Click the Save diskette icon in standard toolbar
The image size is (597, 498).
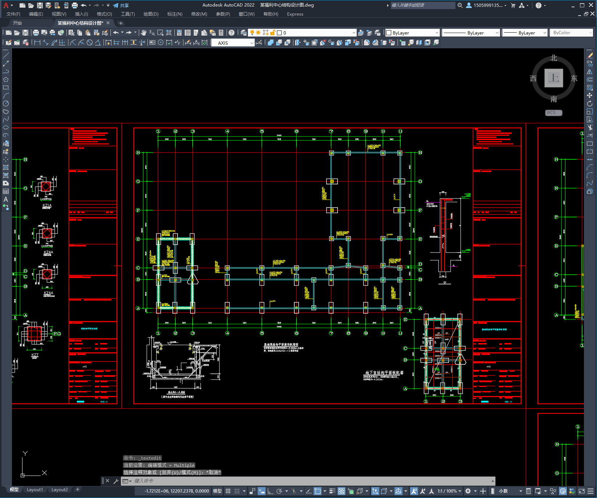point(25,33)
